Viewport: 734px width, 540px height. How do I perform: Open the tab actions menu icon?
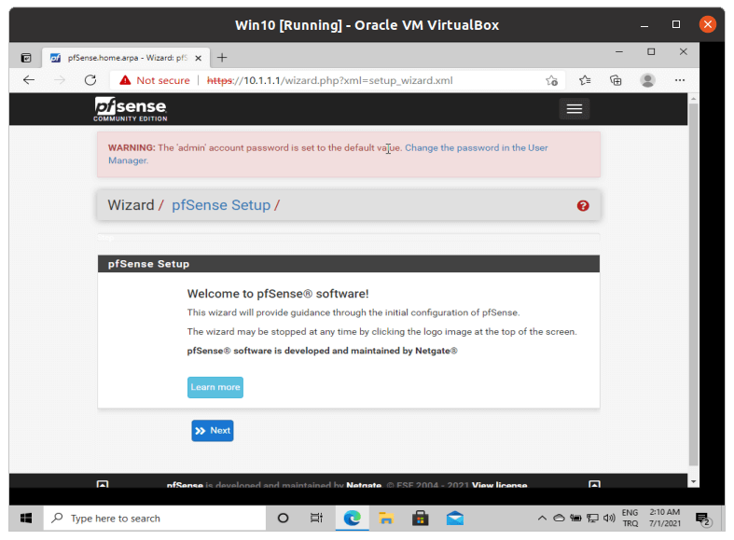pos(26,58)
